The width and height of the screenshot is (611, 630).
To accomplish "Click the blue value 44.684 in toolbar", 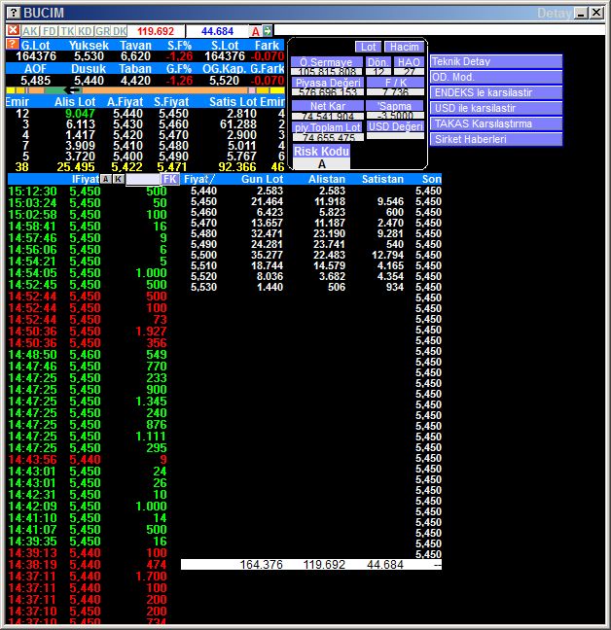I will (x=218, y=31).
